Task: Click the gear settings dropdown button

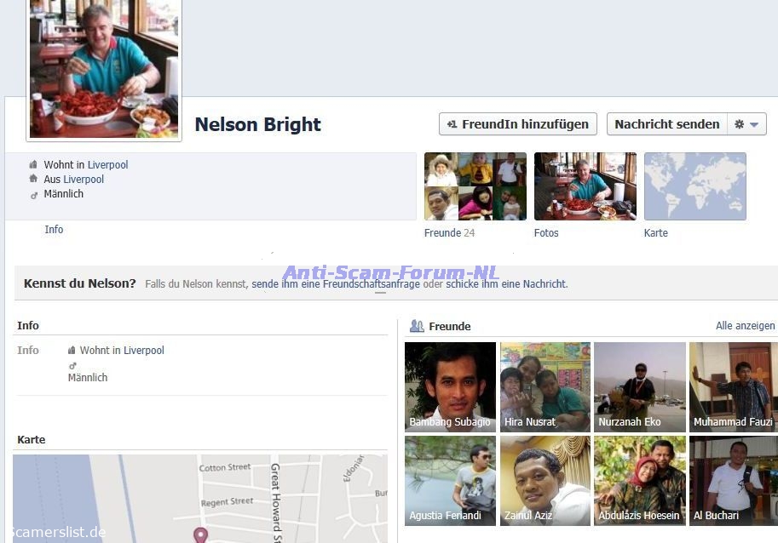Action: (x=746, y=124)
